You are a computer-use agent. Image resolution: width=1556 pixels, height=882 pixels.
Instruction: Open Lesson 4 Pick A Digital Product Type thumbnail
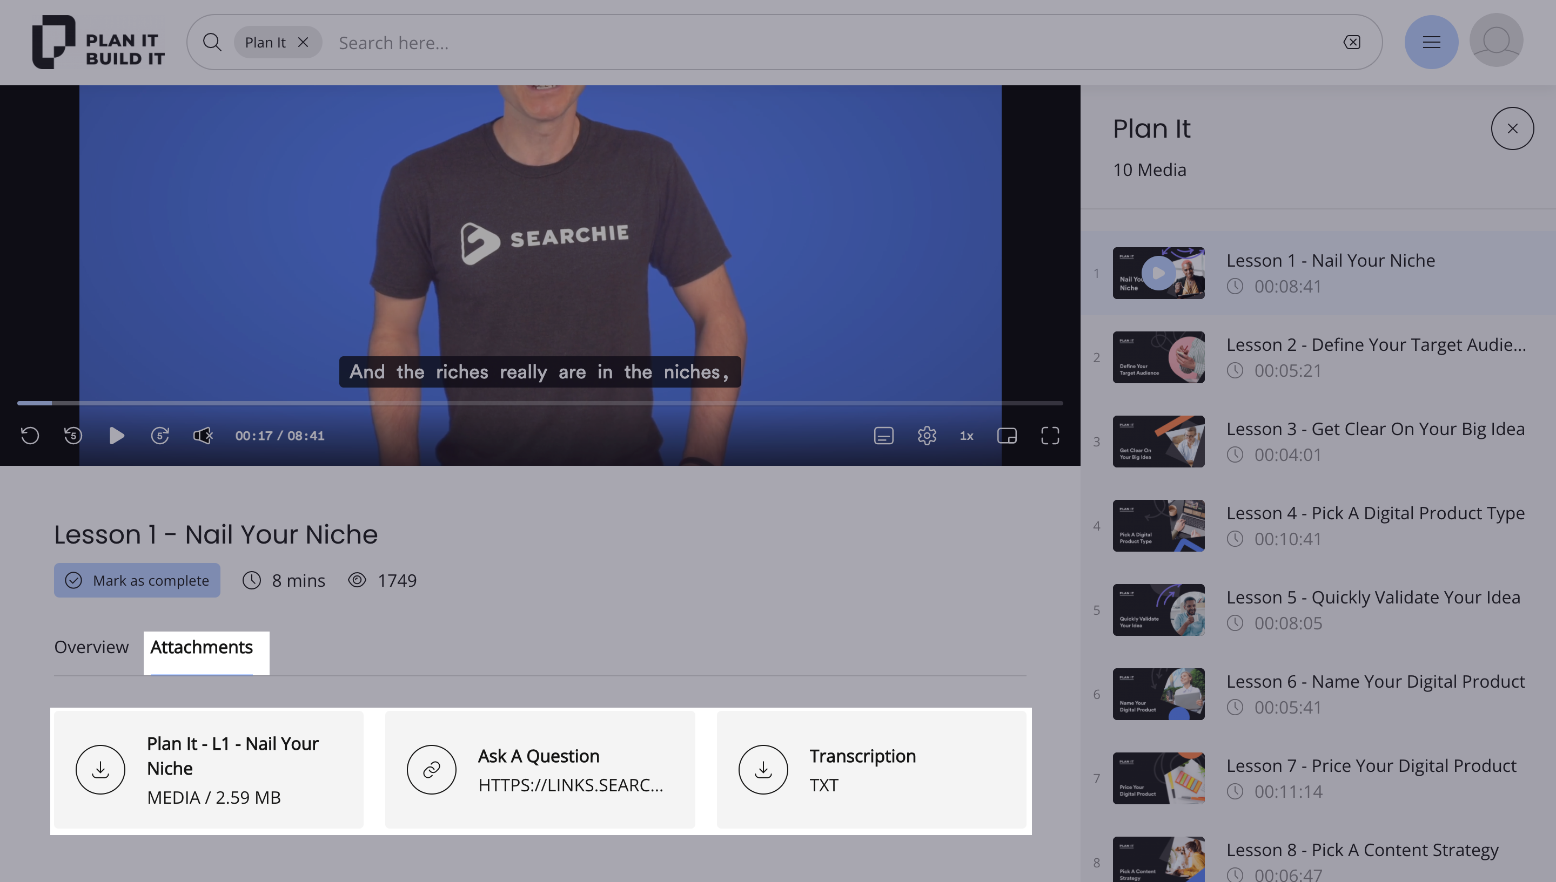point(1158,526)
